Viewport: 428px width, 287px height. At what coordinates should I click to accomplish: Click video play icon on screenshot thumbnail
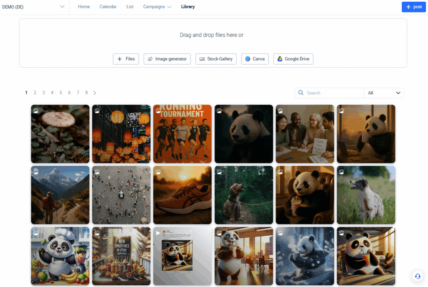(x=158, y=233)
